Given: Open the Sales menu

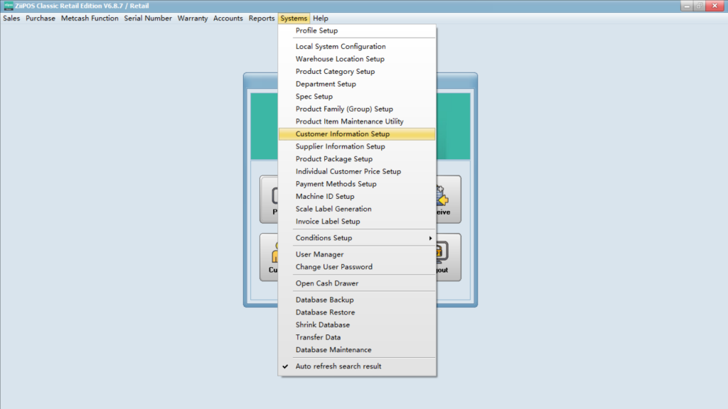Looking at the screenshot, I should point(11,18).
